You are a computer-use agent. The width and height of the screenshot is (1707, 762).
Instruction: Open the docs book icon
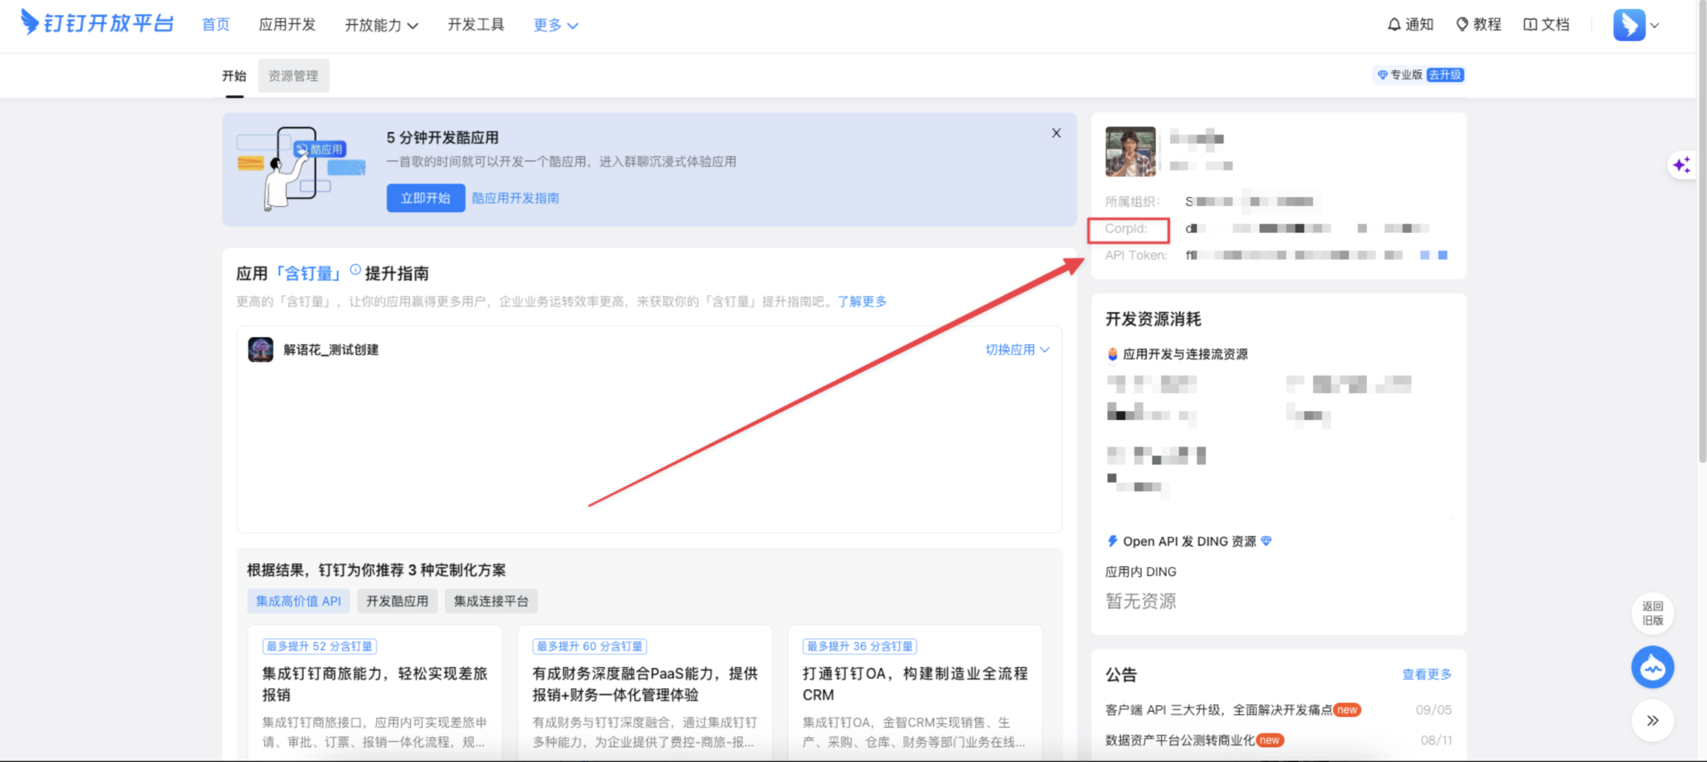(x=1530, y=25)
